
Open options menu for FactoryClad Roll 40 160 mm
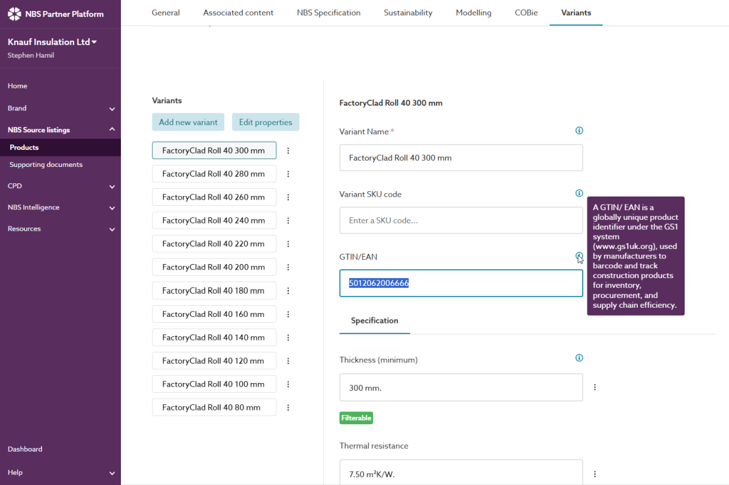point(288,314)
